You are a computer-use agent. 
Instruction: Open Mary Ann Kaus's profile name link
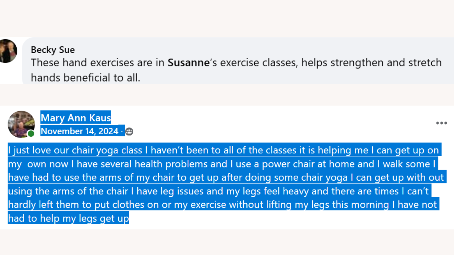[x=76, y=117]
